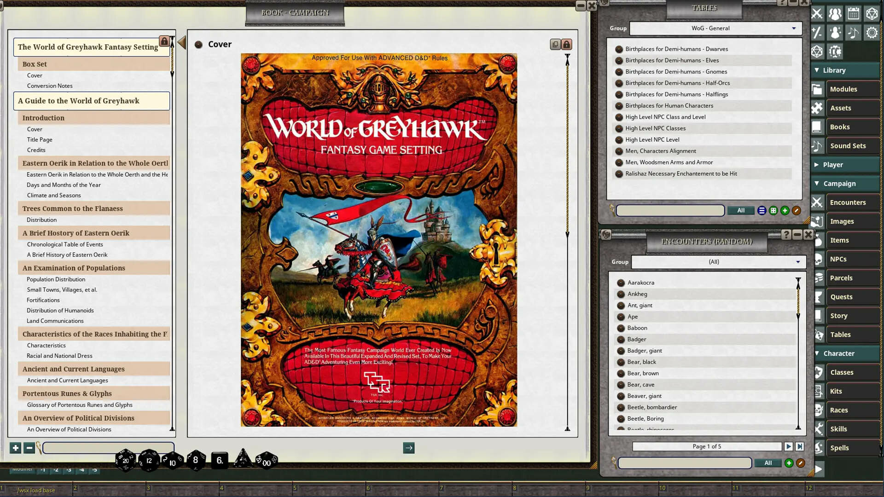Edit the tables list with the orange pencil icon
This screenshot has width=884, height=497.
(x=797, y=210)
